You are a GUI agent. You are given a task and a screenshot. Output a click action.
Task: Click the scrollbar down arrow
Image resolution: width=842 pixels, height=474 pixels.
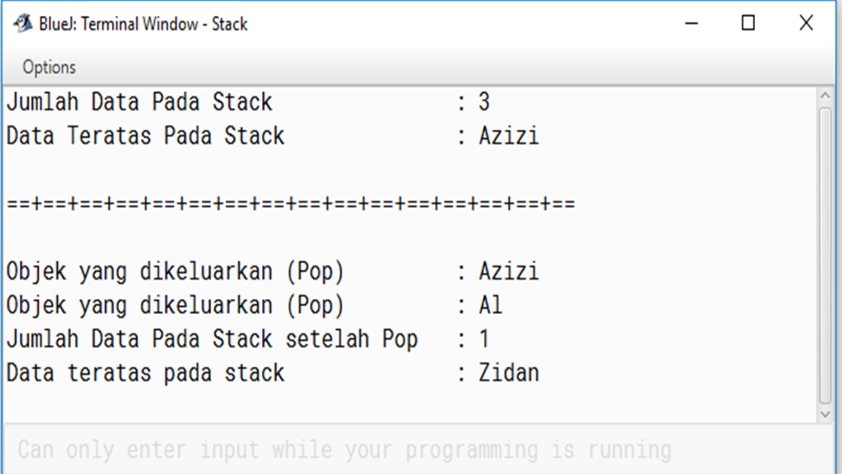coord(826,415)
